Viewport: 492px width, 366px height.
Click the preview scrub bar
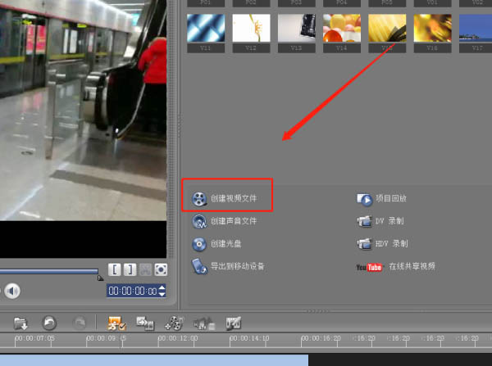click(x=49, y=271)
